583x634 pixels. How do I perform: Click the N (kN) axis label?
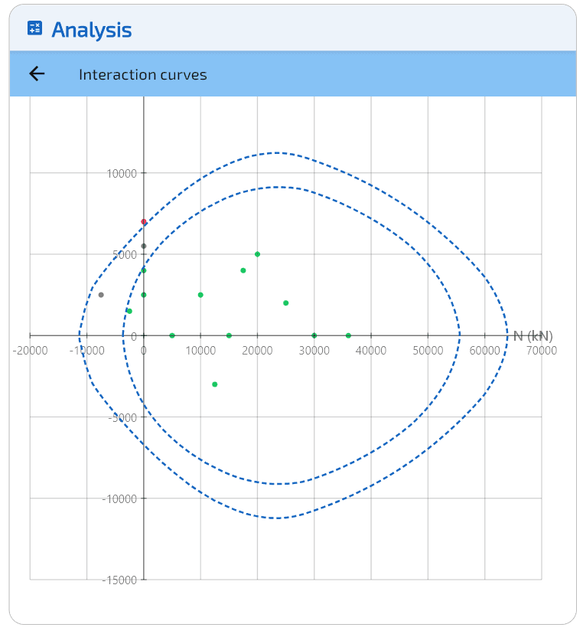click(x=533, y=335)
